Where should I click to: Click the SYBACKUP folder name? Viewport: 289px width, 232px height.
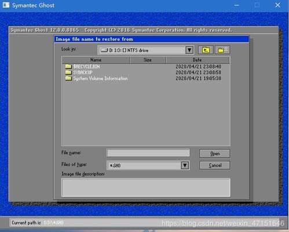[83, 72]
